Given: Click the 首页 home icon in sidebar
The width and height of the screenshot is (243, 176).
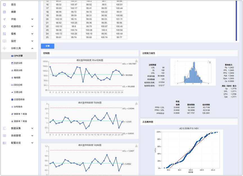Looking at the screenshot, I should (4, 4).
